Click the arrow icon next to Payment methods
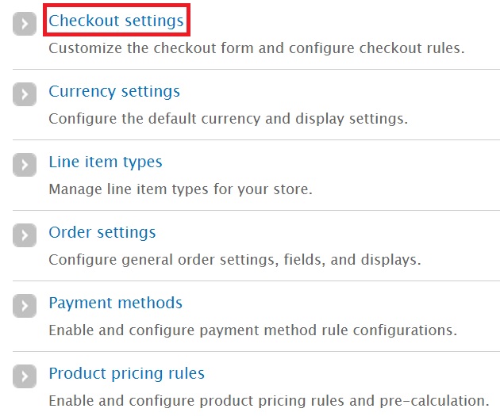Screen dimensions: 500x416 point(25,306)
